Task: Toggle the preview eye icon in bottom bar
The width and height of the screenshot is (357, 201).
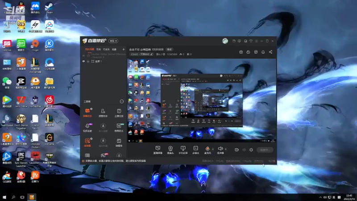Action: (244, 150)
